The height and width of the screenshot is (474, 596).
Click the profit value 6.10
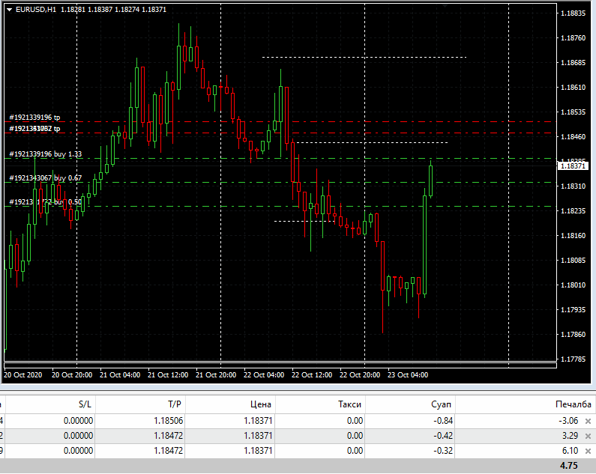[x=571, y=451]
